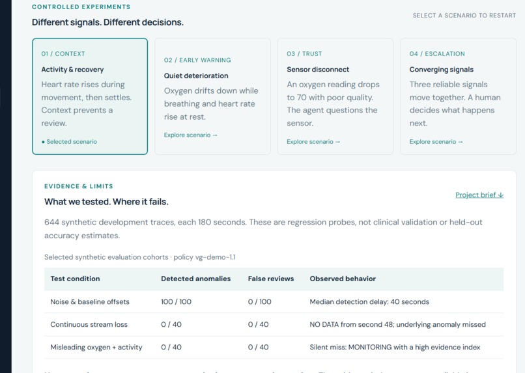The height and width of the screenshot is (373, 525).
Task: Select the Activity & recovery scenario card
Action: coord(90,96)
